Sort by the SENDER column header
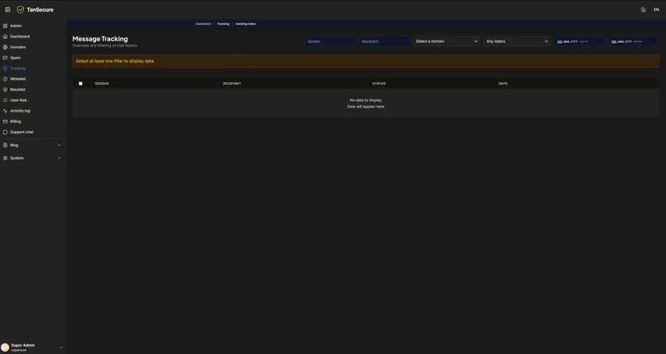 pos(102,84)
